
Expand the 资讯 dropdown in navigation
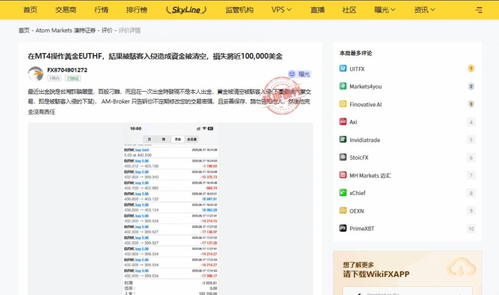click(424, 10)
